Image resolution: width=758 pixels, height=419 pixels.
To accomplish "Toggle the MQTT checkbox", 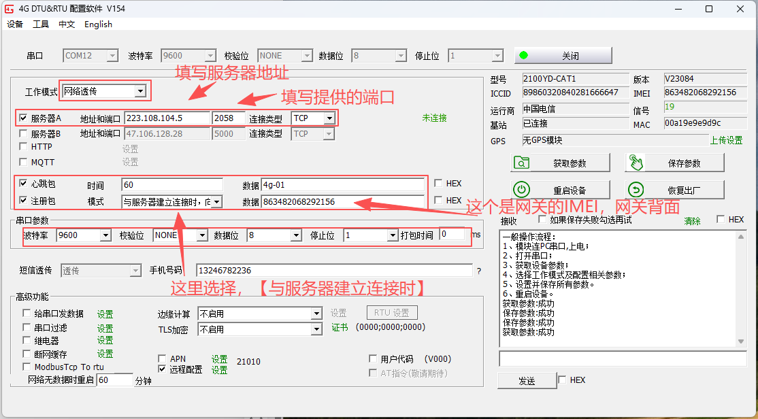I will (24, 163).
